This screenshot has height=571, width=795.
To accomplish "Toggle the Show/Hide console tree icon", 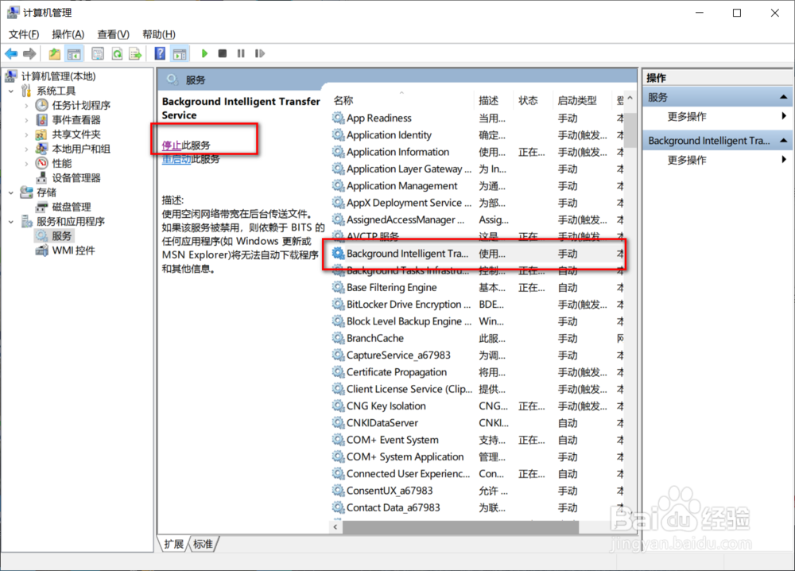I will [74, 53].
